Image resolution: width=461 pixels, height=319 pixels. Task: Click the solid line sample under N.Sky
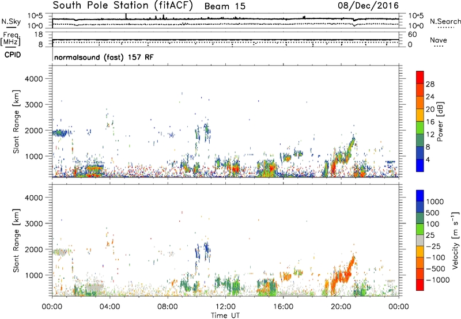[11, 28]
